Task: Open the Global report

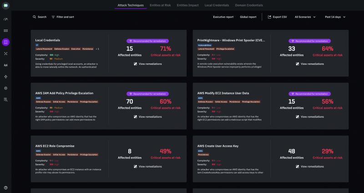Action: pyautogui.click(x=248, y=17)
